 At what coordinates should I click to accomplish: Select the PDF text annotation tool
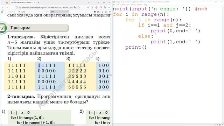(103, 12)
